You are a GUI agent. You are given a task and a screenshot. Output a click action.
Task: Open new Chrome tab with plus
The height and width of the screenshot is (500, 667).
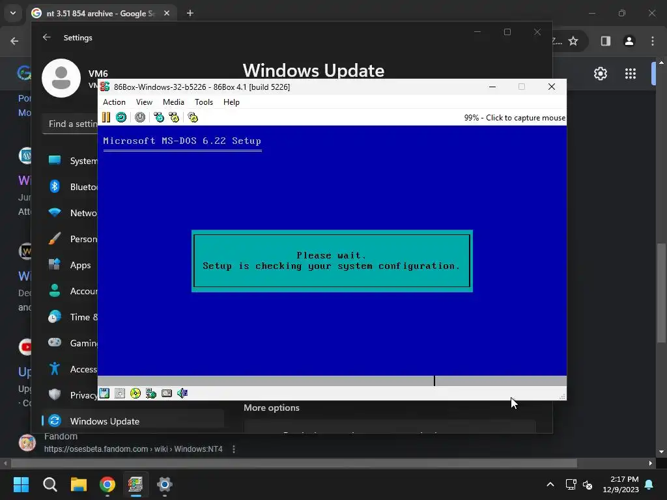[190, 13]
